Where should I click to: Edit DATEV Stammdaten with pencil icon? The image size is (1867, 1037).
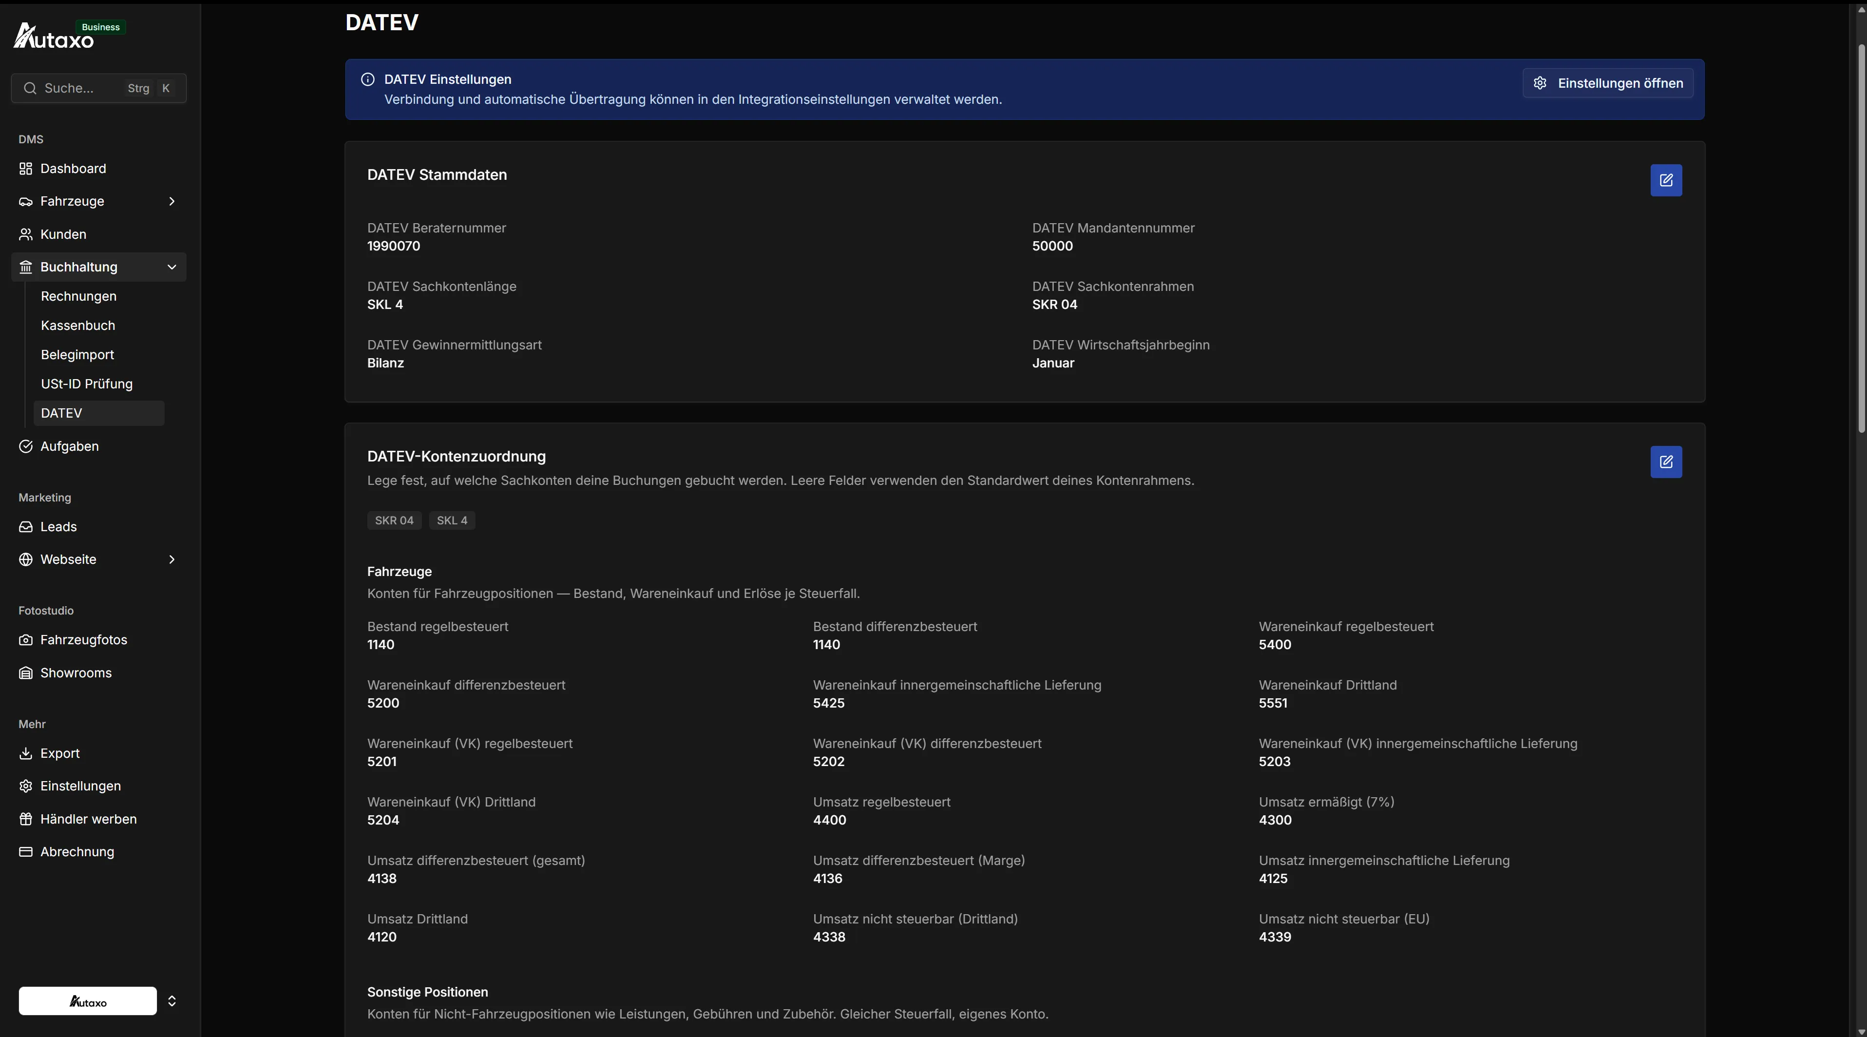pos(1666,180)
